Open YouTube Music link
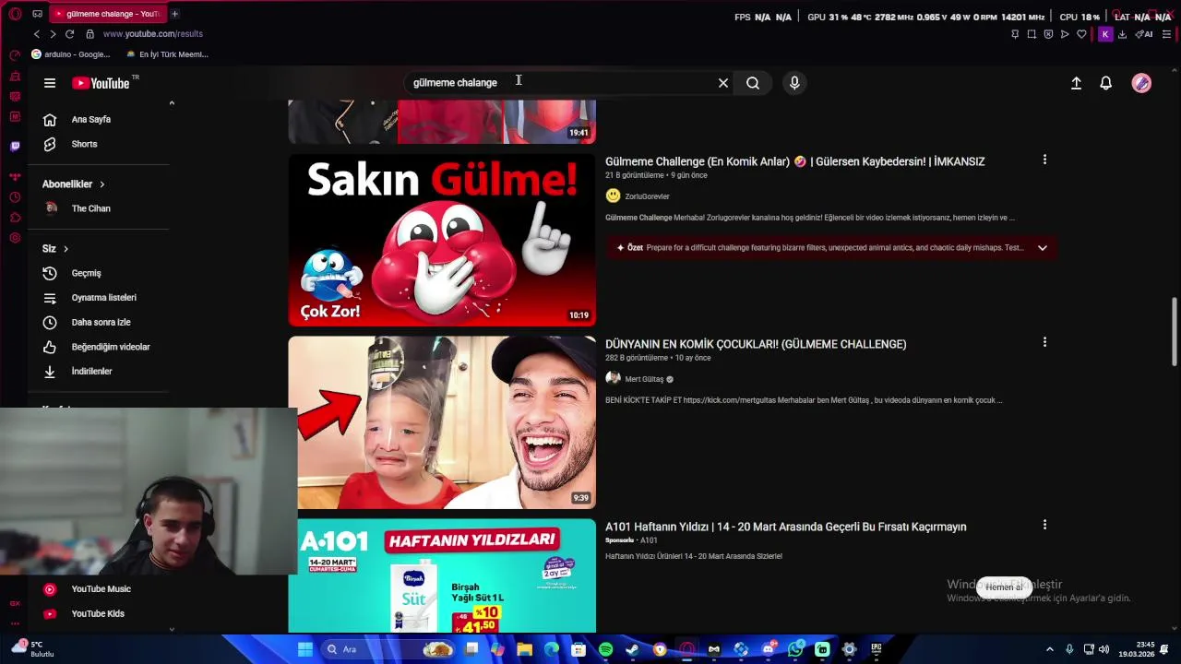 (100, 589)
